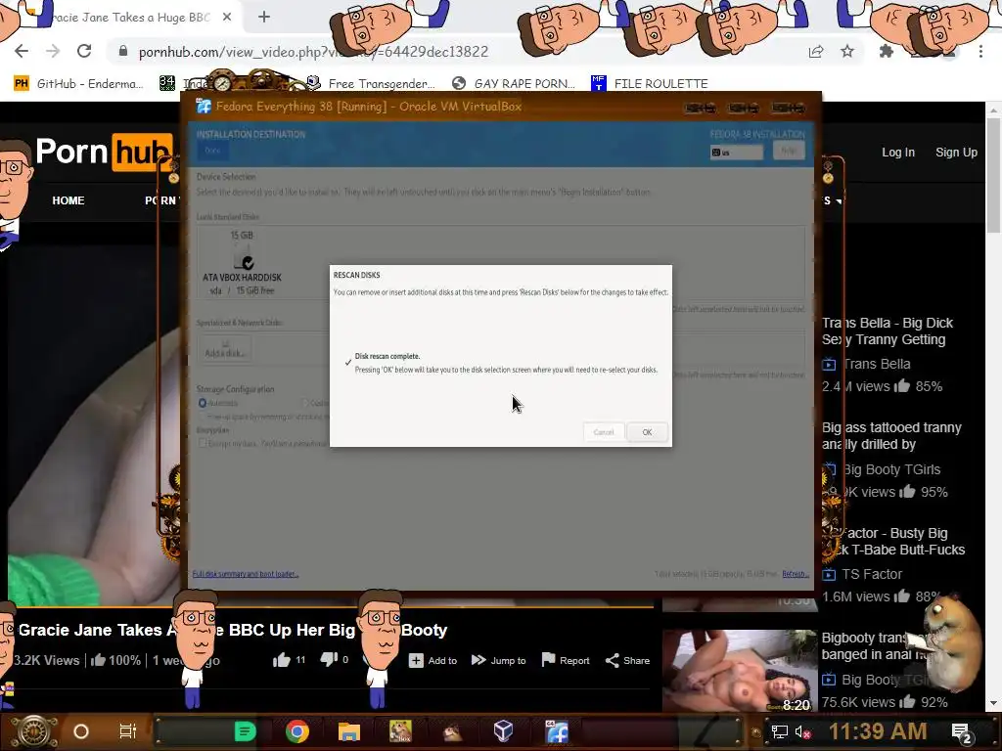1002x751 pixels.
Task: Click 'Add to' below the video
Action: tap(433, 660)
